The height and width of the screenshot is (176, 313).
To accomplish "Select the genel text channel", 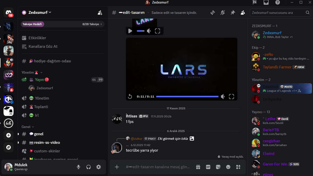I will coord(63,134).
